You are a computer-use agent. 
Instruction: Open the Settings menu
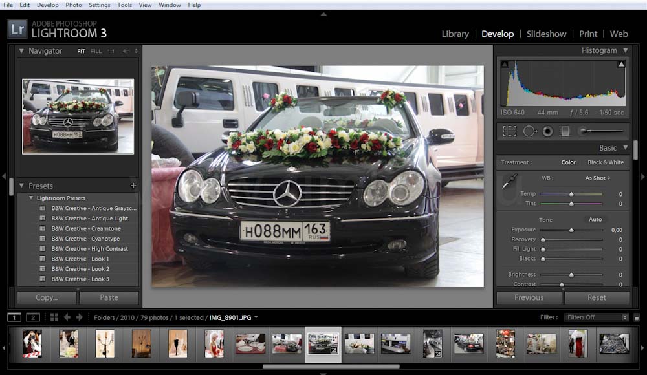[100, 5]
